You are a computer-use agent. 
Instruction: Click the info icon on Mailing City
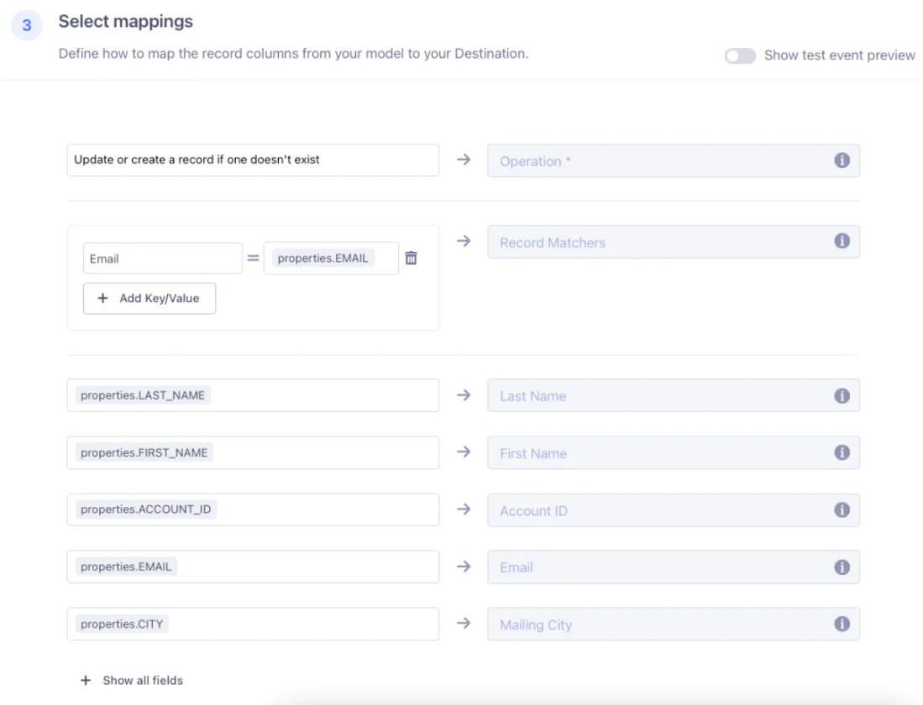click(842, 624)
